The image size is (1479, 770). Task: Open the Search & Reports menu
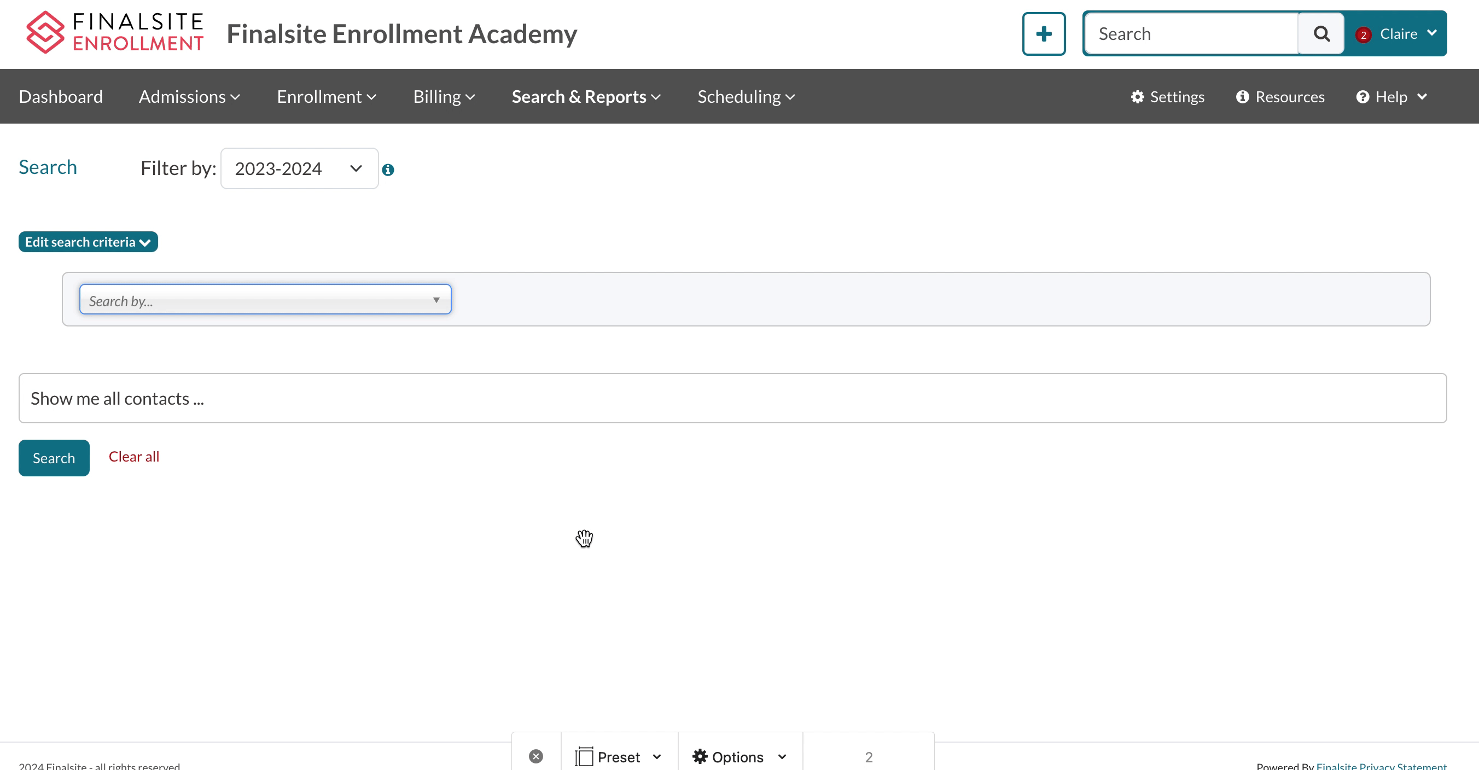[x=586, y=96]
